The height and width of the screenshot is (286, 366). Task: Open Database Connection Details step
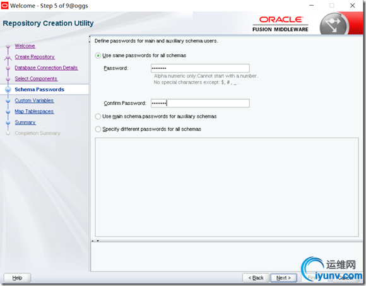46,68
